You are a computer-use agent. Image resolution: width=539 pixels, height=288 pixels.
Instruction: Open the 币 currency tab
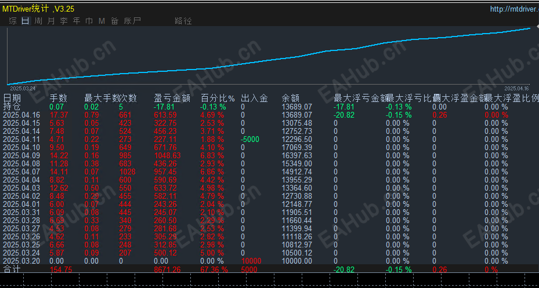[89, 21]
